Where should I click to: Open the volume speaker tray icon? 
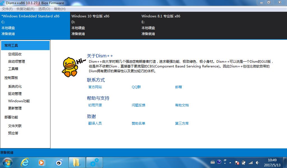click(257, 162)
